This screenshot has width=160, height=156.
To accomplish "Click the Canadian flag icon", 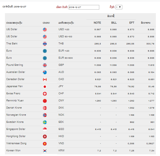I will (45, 80).
